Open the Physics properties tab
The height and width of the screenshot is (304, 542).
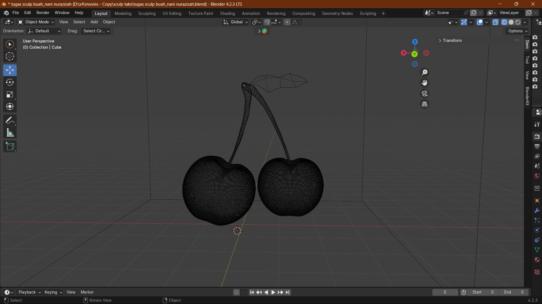click(x=537, y=230)
